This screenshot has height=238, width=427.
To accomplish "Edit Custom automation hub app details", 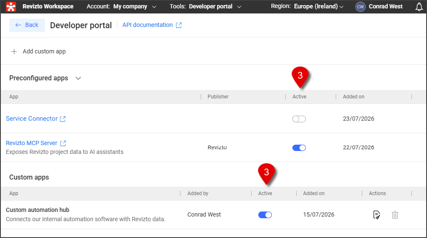I will 377,215.
